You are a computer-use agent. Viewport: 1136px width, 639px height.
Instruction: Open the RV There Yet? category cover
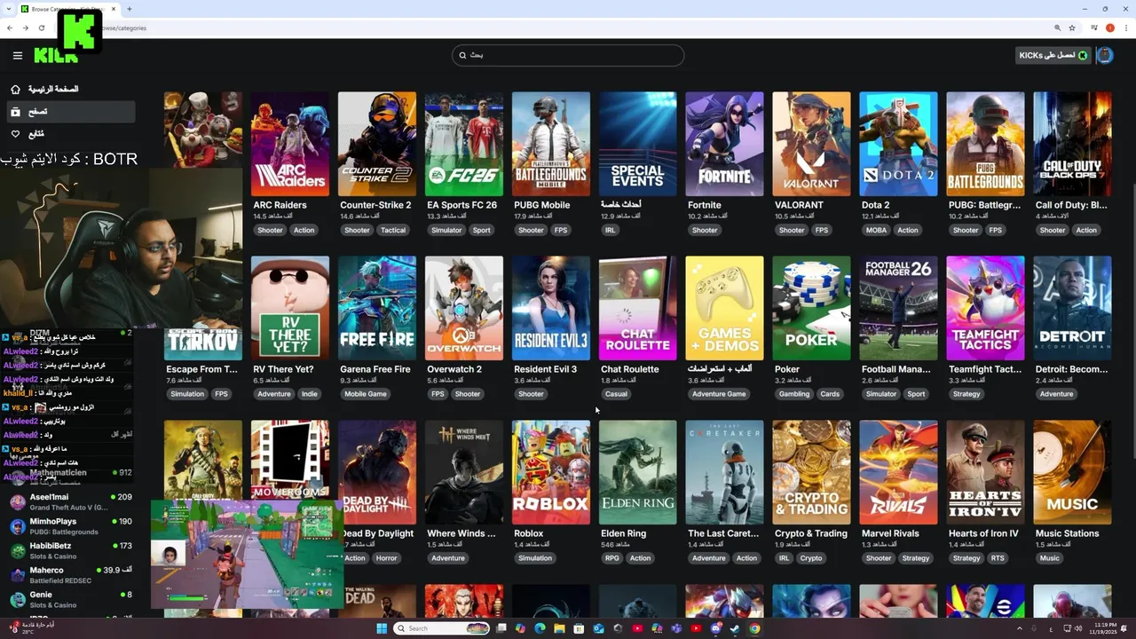coord(290,308)
